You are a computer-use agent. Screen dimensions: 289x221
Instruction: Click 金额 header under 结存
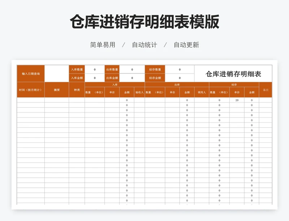click(x=252, y=92)
